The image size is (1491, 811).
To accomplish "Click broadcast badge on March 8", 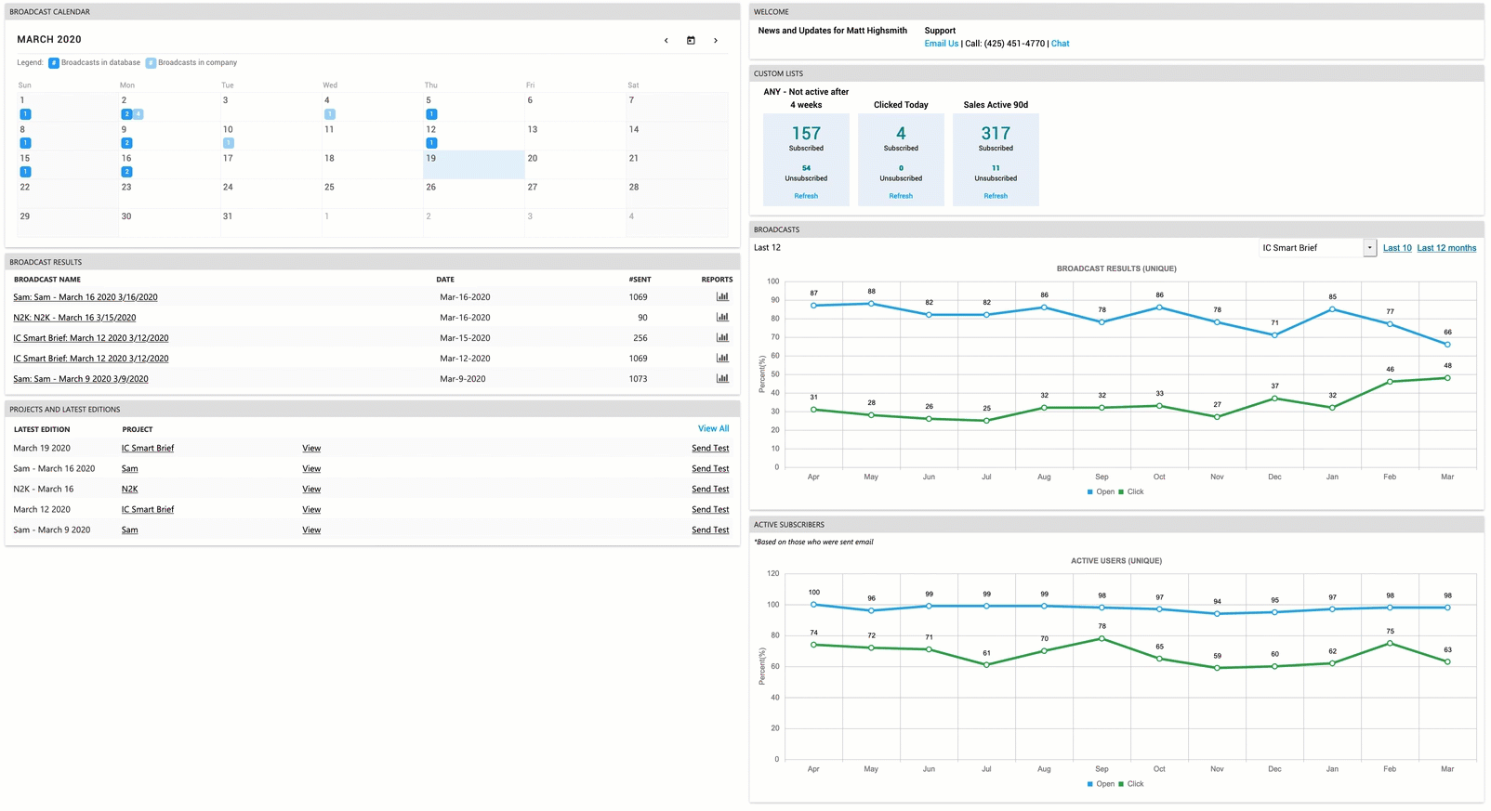I will click(x=25, y=143).
